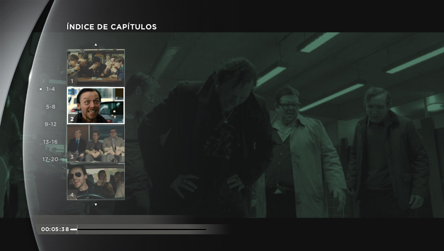Select chapter range 5-8

[x=51, y=107]
